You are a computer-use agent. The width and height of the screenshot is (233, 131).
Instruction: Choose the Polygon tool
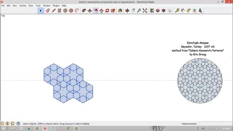point(71,11)
